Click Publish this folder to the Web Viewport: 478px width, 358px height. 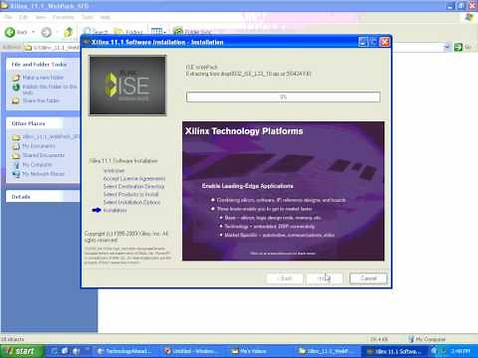click(50, 89)
